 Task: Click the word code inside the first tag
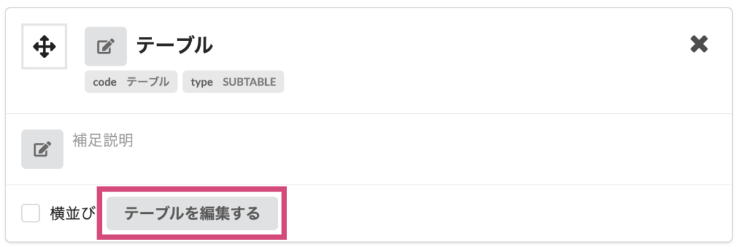[x=105, y=82]
